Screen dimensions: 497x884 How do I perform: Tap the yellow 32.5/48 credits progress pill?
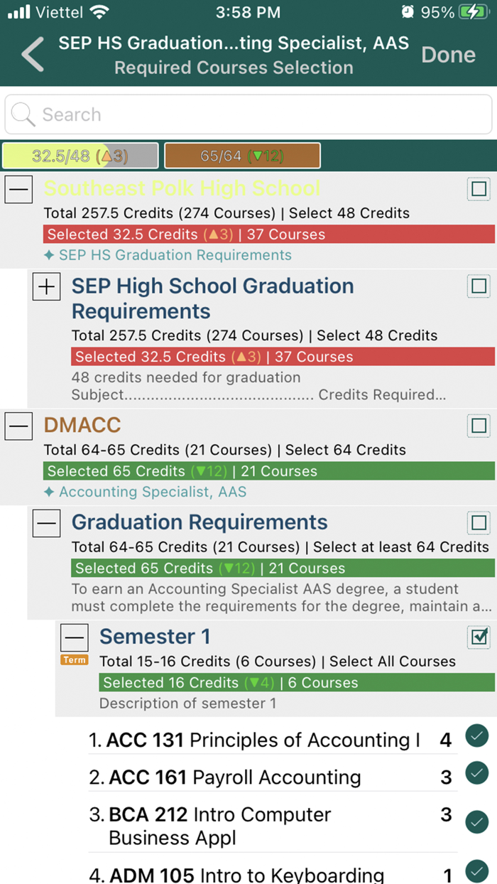[80, 155]
